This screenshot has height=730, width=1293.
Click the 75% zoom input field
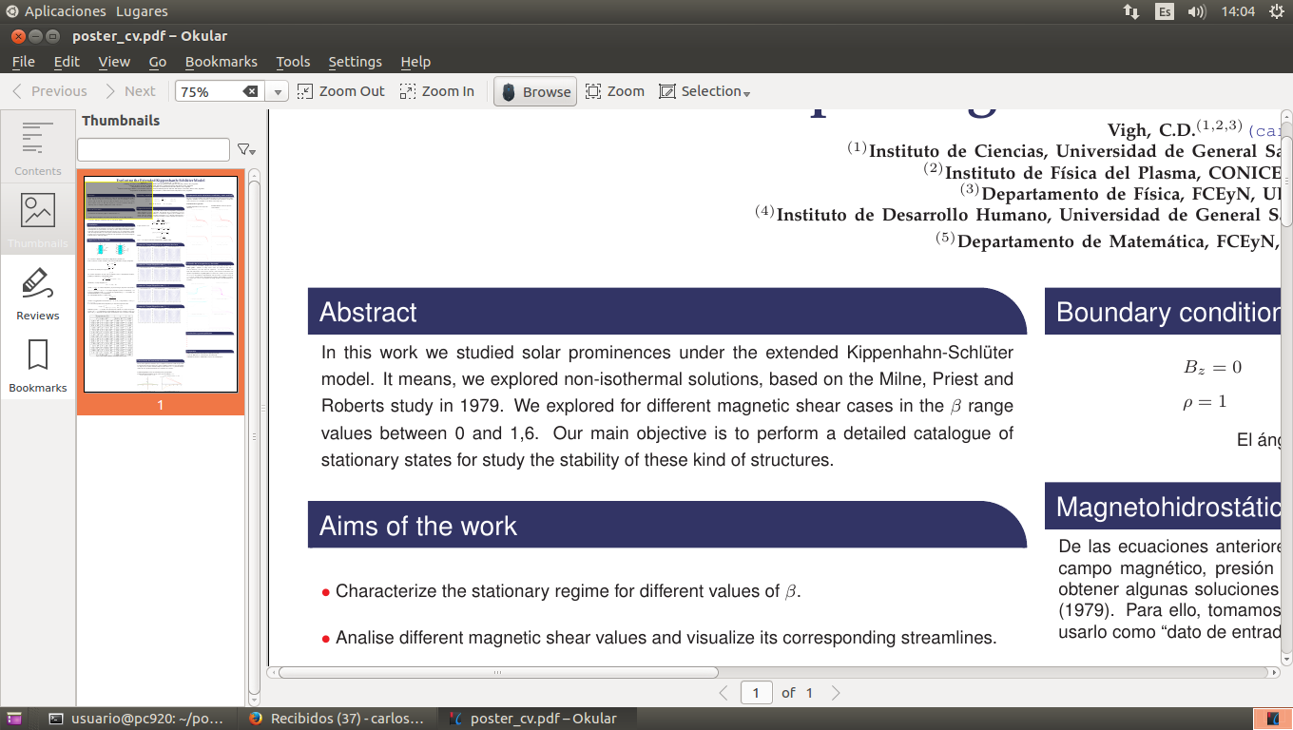click(209, 91)
